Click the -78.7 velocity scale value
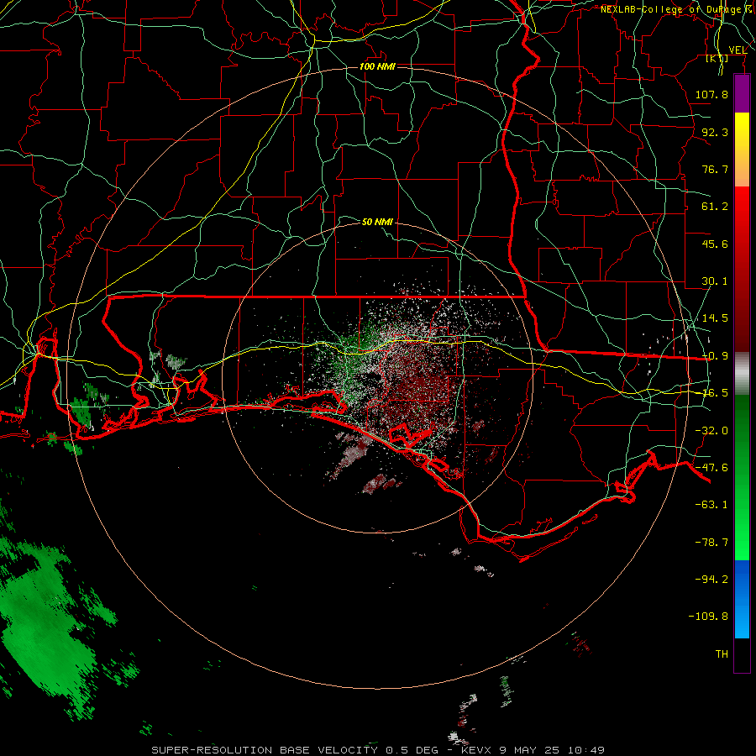756x756 pixels. (711, 543)
